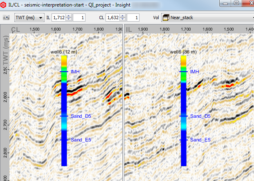The width and height of the screenshot is (254, 181).
Task: Minimize the Insight window
Action: [x=225, y=3]
